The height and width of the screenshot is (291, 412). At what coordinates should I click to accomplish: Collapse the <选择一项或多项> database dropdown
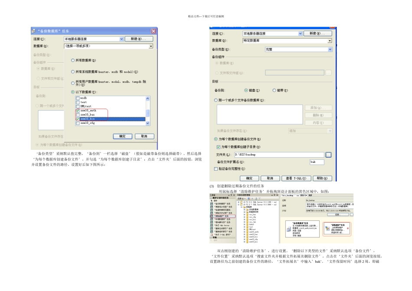point(151,46)
